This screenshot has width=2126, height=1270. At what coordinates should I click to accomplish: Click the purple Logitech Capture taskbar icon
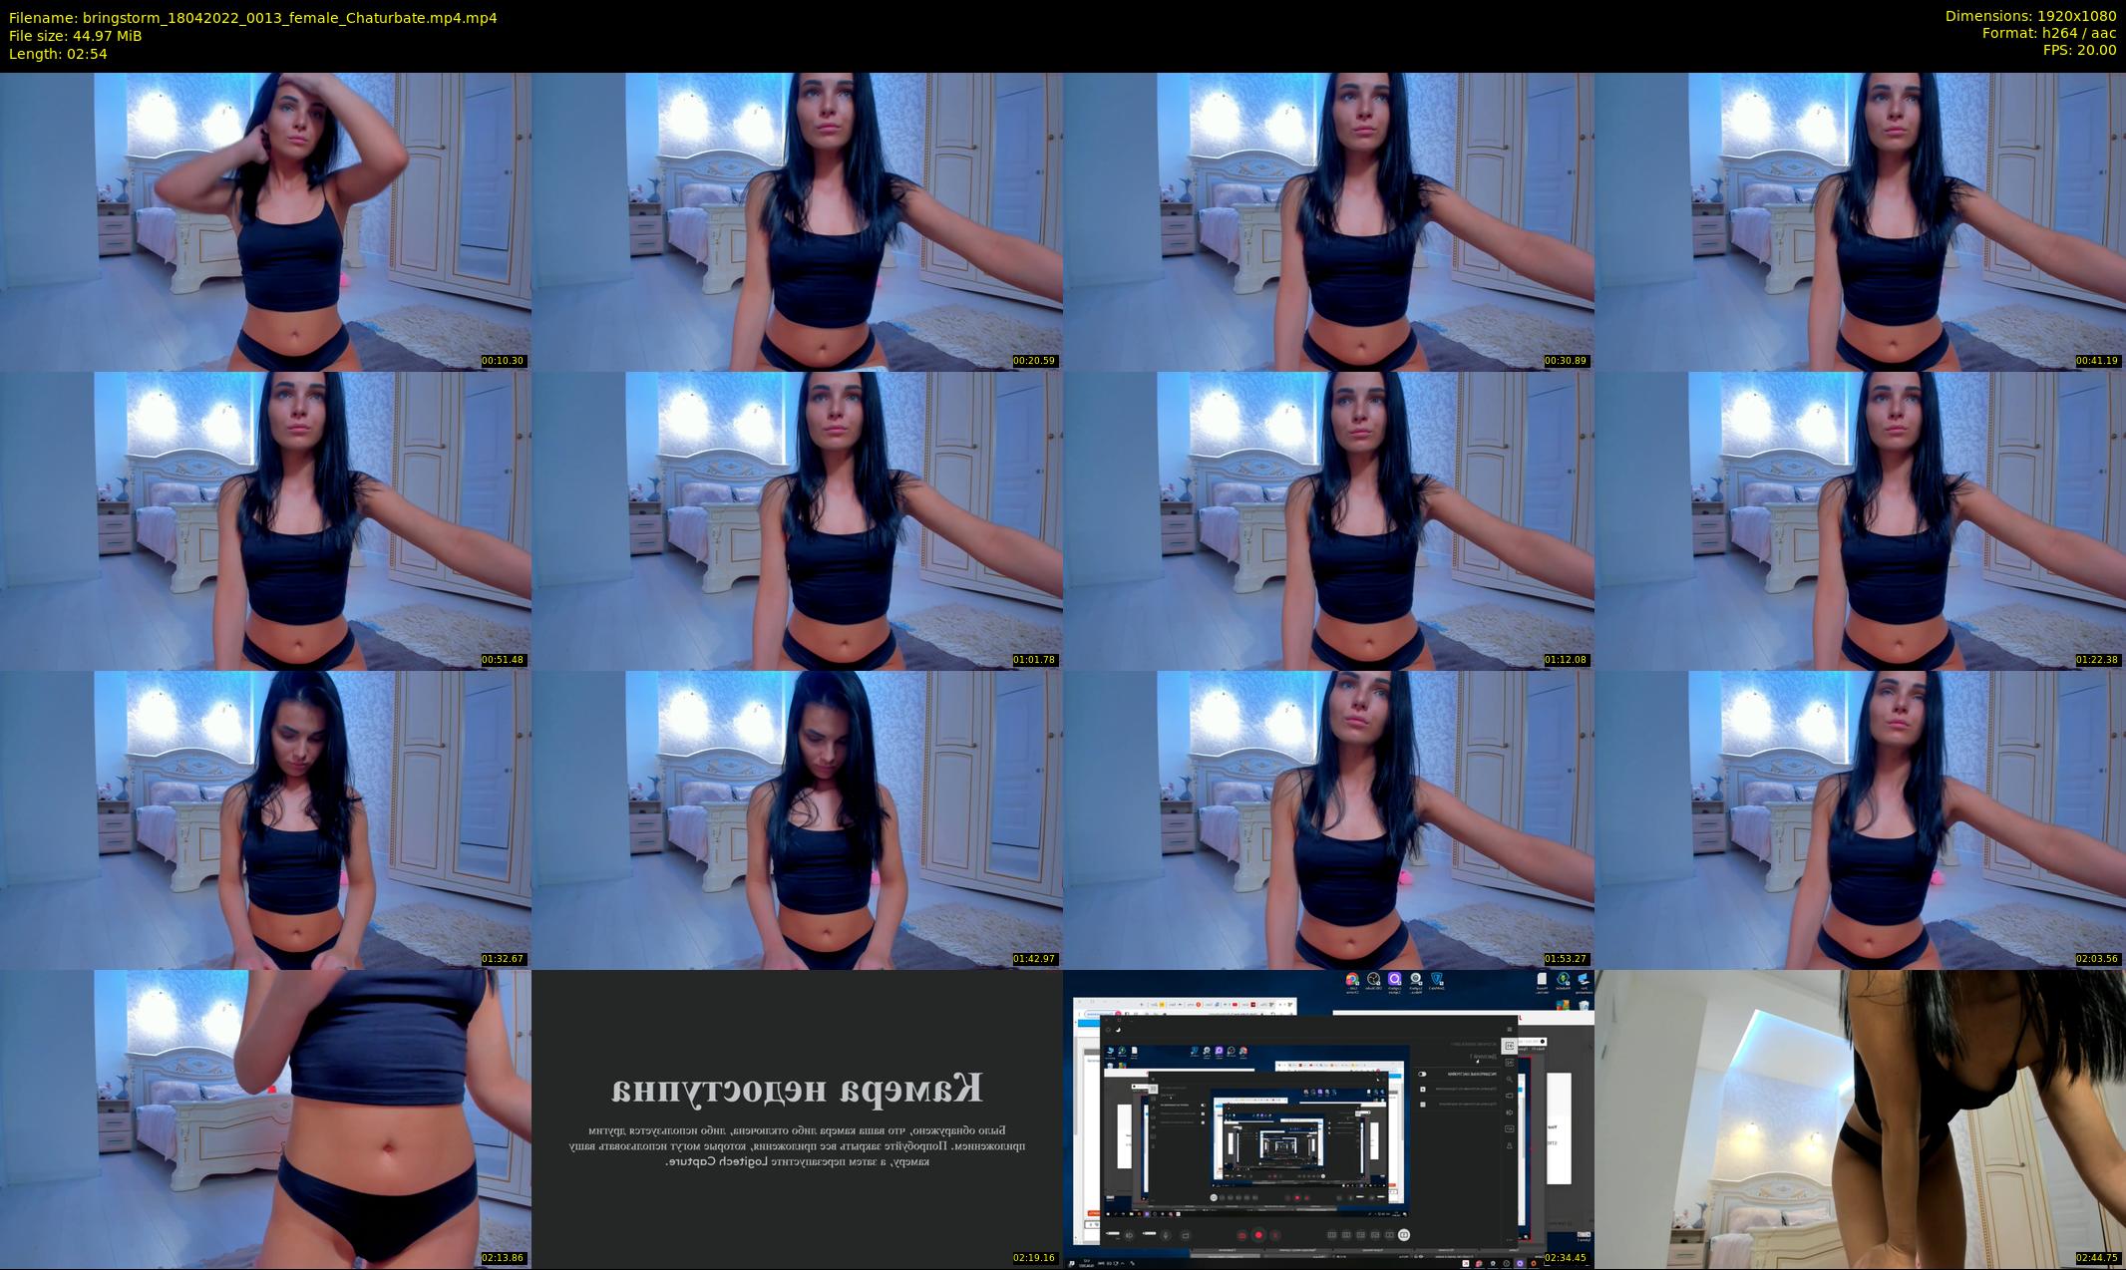tap(1520, 1263)
